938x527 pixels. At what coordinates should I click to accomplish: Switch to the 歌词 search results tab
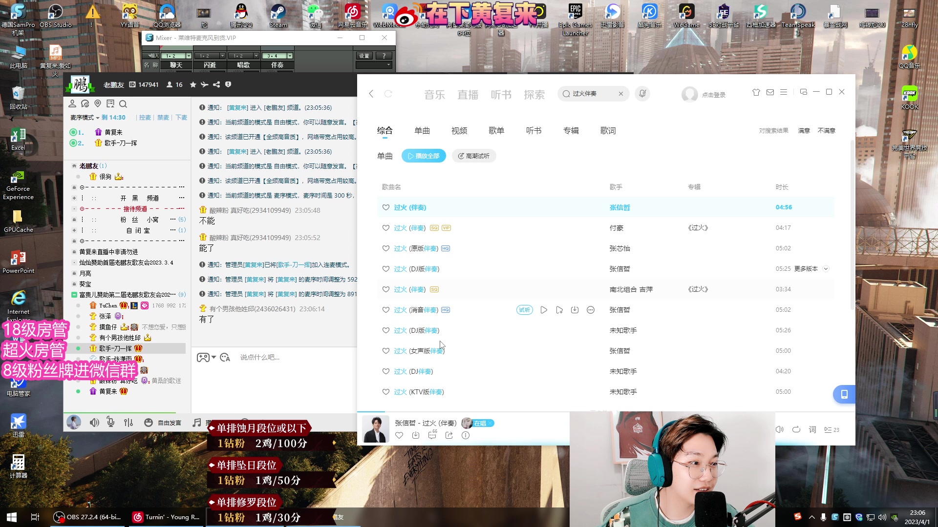point(608,131)
